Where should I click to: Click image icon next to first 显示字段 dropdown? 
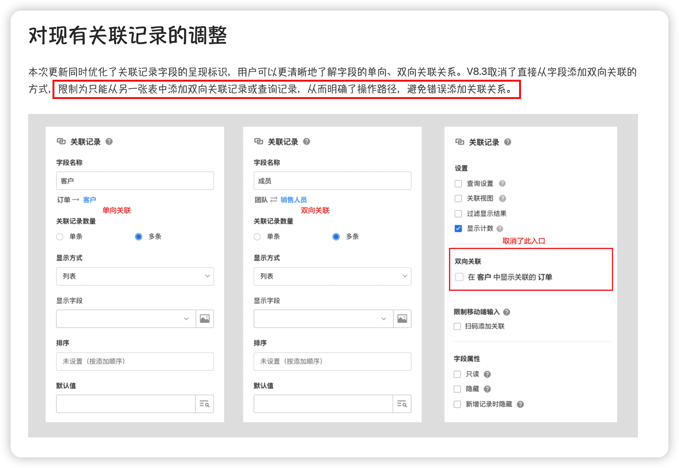pyautogui.click(x=205, y=319)
